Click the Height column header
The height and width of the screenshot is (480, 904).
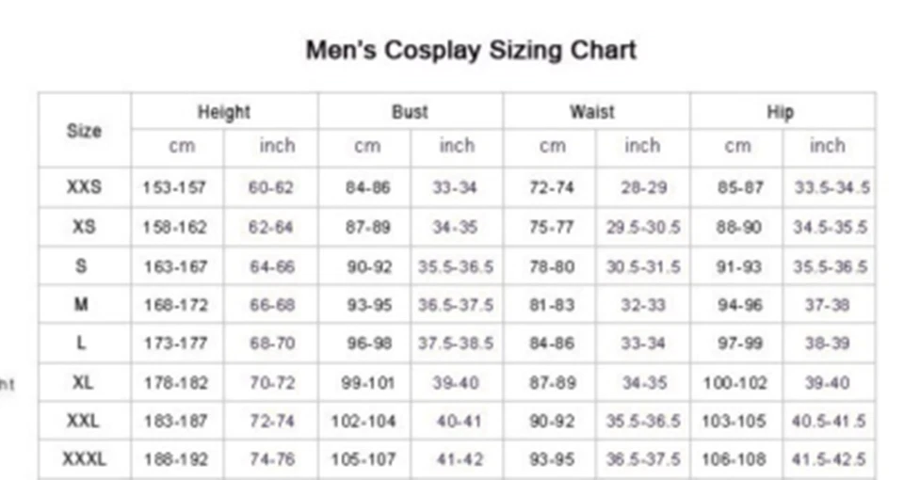pos(224,112)
